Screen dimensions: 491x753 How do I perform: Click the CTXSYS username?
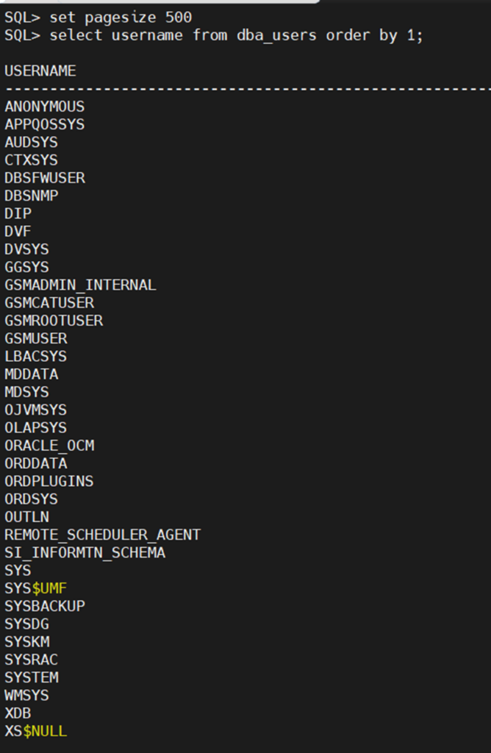tap(31, 160)
